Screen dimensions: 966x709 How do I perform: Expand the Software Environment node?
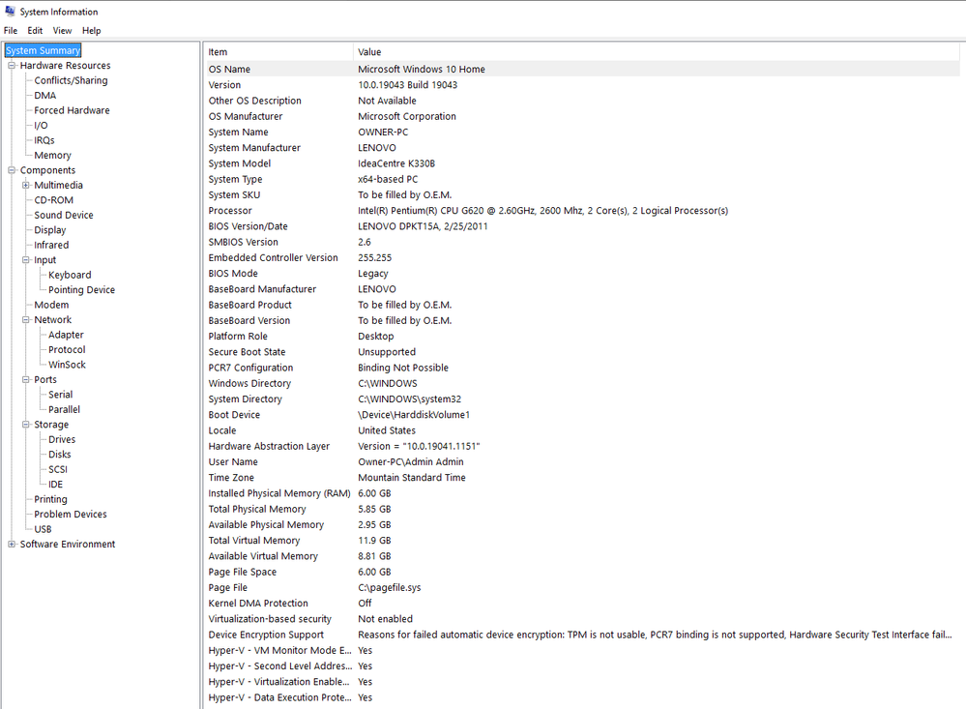[x=12, y=545]
